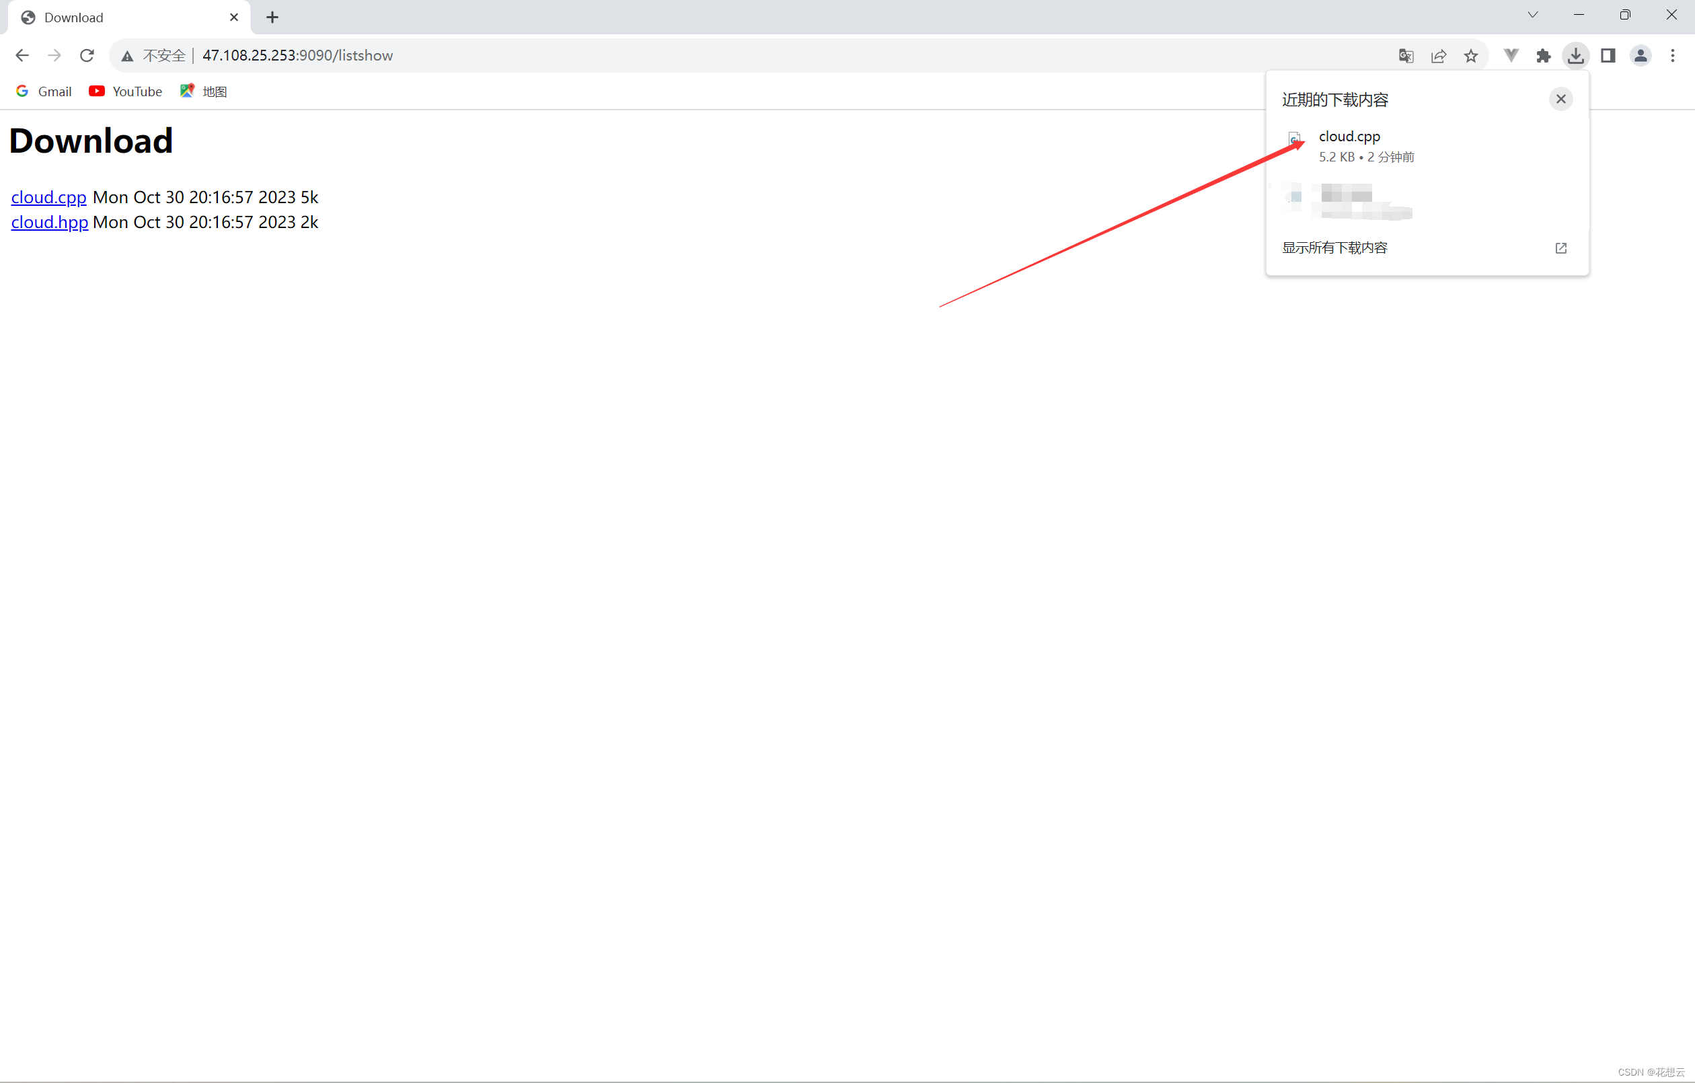Open the Google Translate page icon

[x=1406, y=56]
